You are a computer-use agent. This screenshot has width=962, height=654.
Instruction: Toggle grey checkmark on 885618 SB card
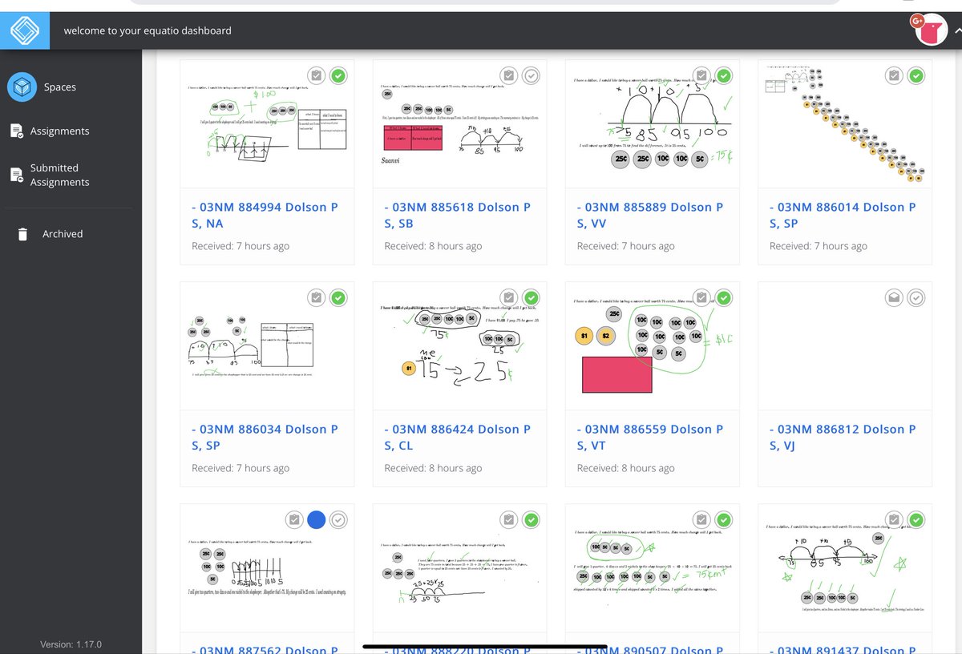tap(532, 76)
